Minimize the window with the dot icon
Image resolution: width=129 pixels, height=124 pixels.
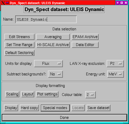coord(118,3)
